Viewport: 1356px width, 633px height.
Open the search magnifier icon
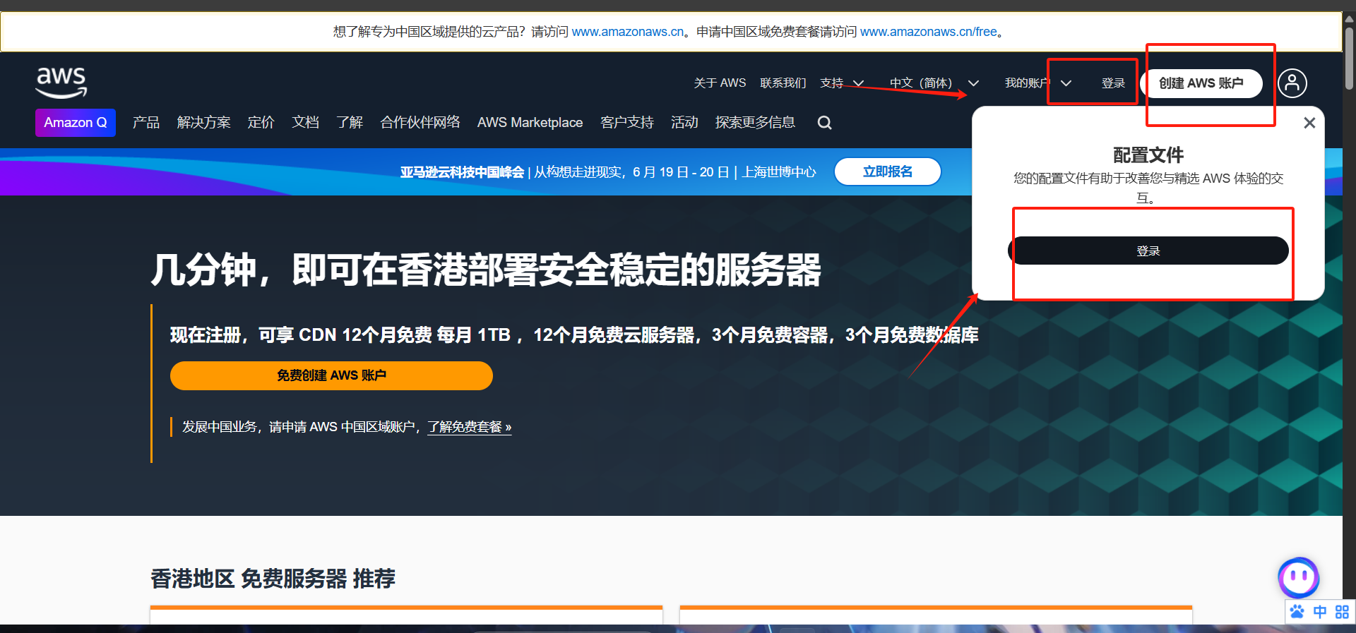coord(824,123)
